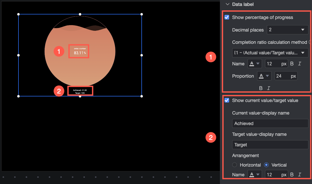312x184 pixels.
Task: Open Decimal places dropdown
Action: pyautogui.click(x=288, y=30)
